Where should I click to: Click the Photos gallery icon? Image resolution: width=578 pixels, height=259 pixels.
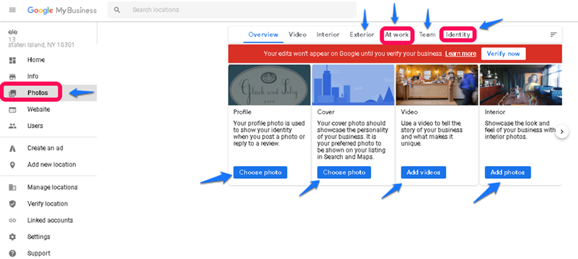[13, 93]
